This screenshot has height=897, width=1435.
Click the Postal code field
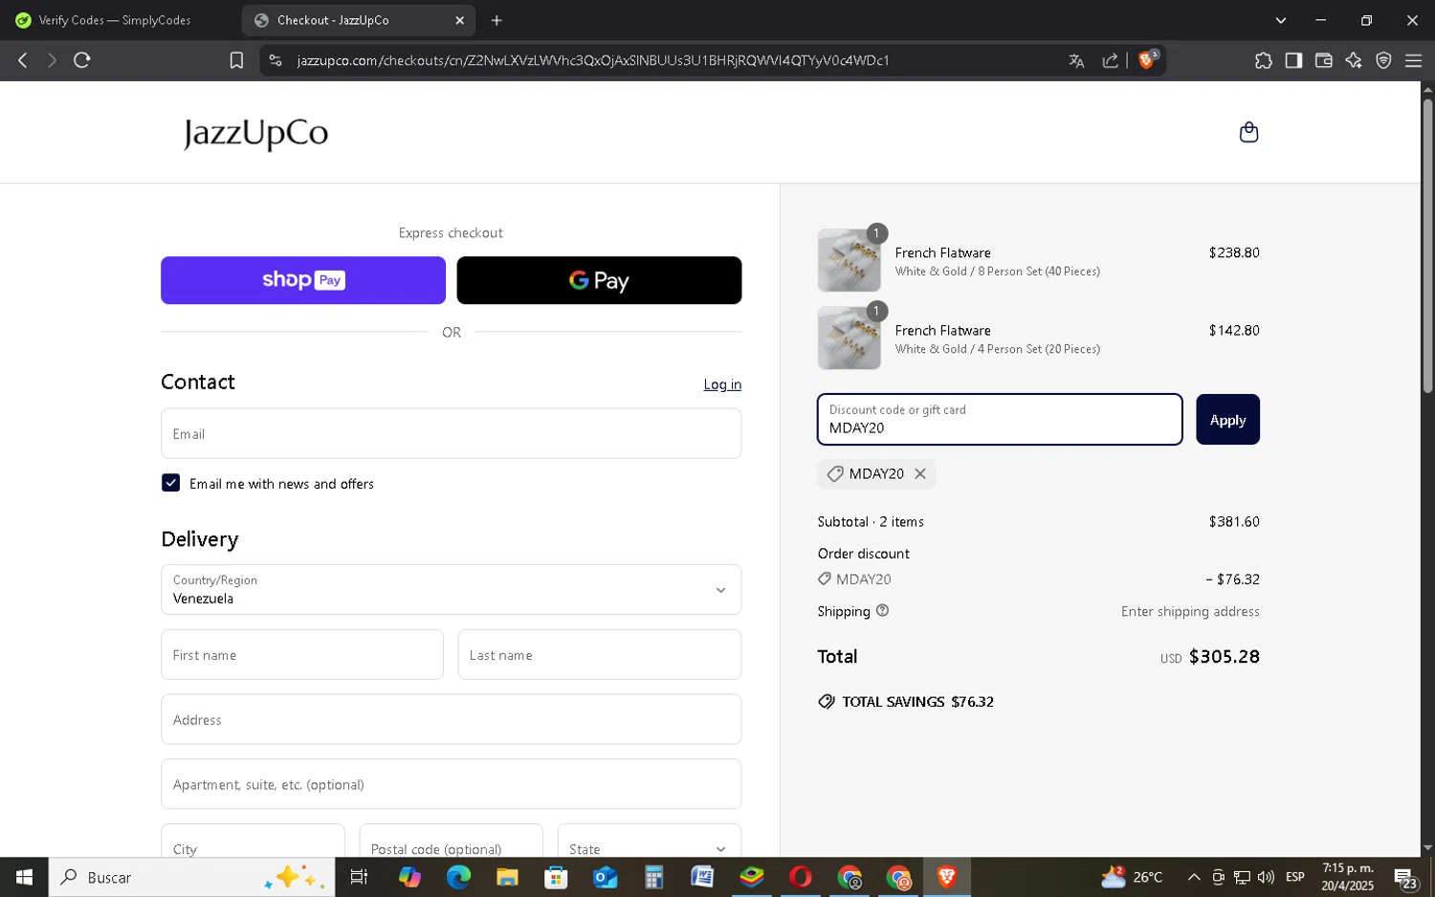tap(451, 842)
